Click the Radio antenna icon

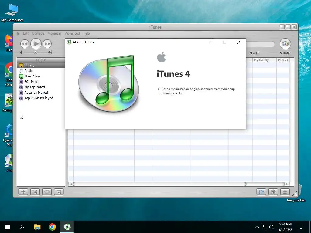click(x=21, y=70)
